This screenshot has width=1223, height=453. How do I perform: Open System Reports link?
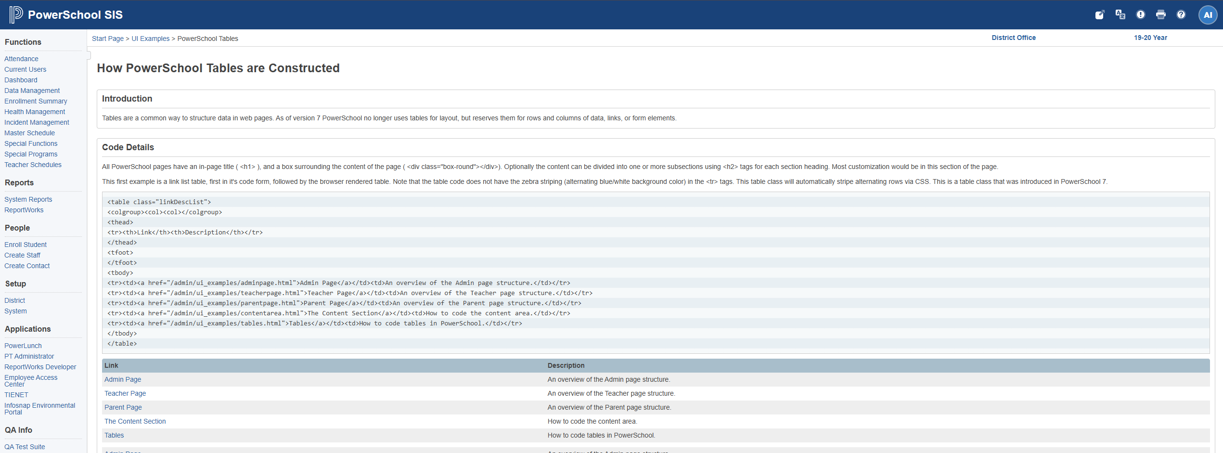tap(28, 199)
